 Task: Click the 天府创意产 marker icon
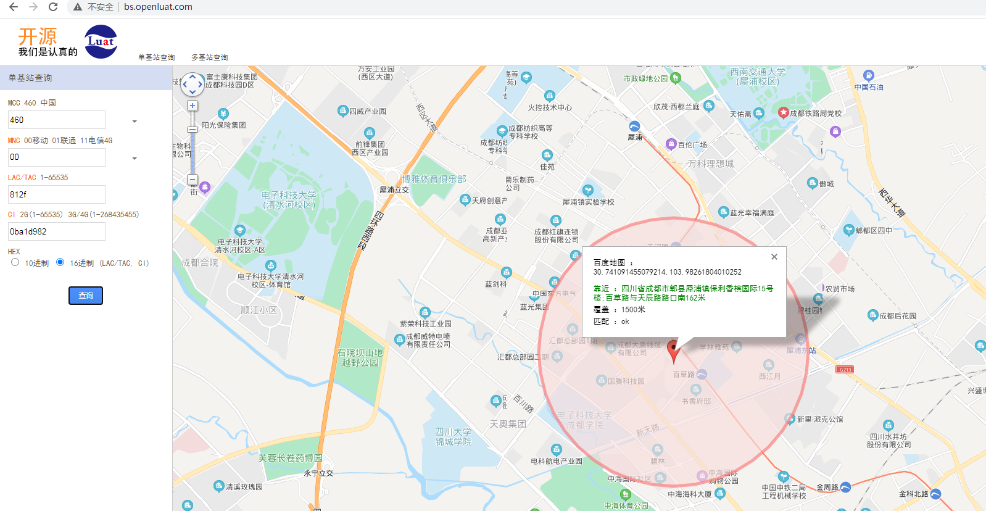point(465,200)
